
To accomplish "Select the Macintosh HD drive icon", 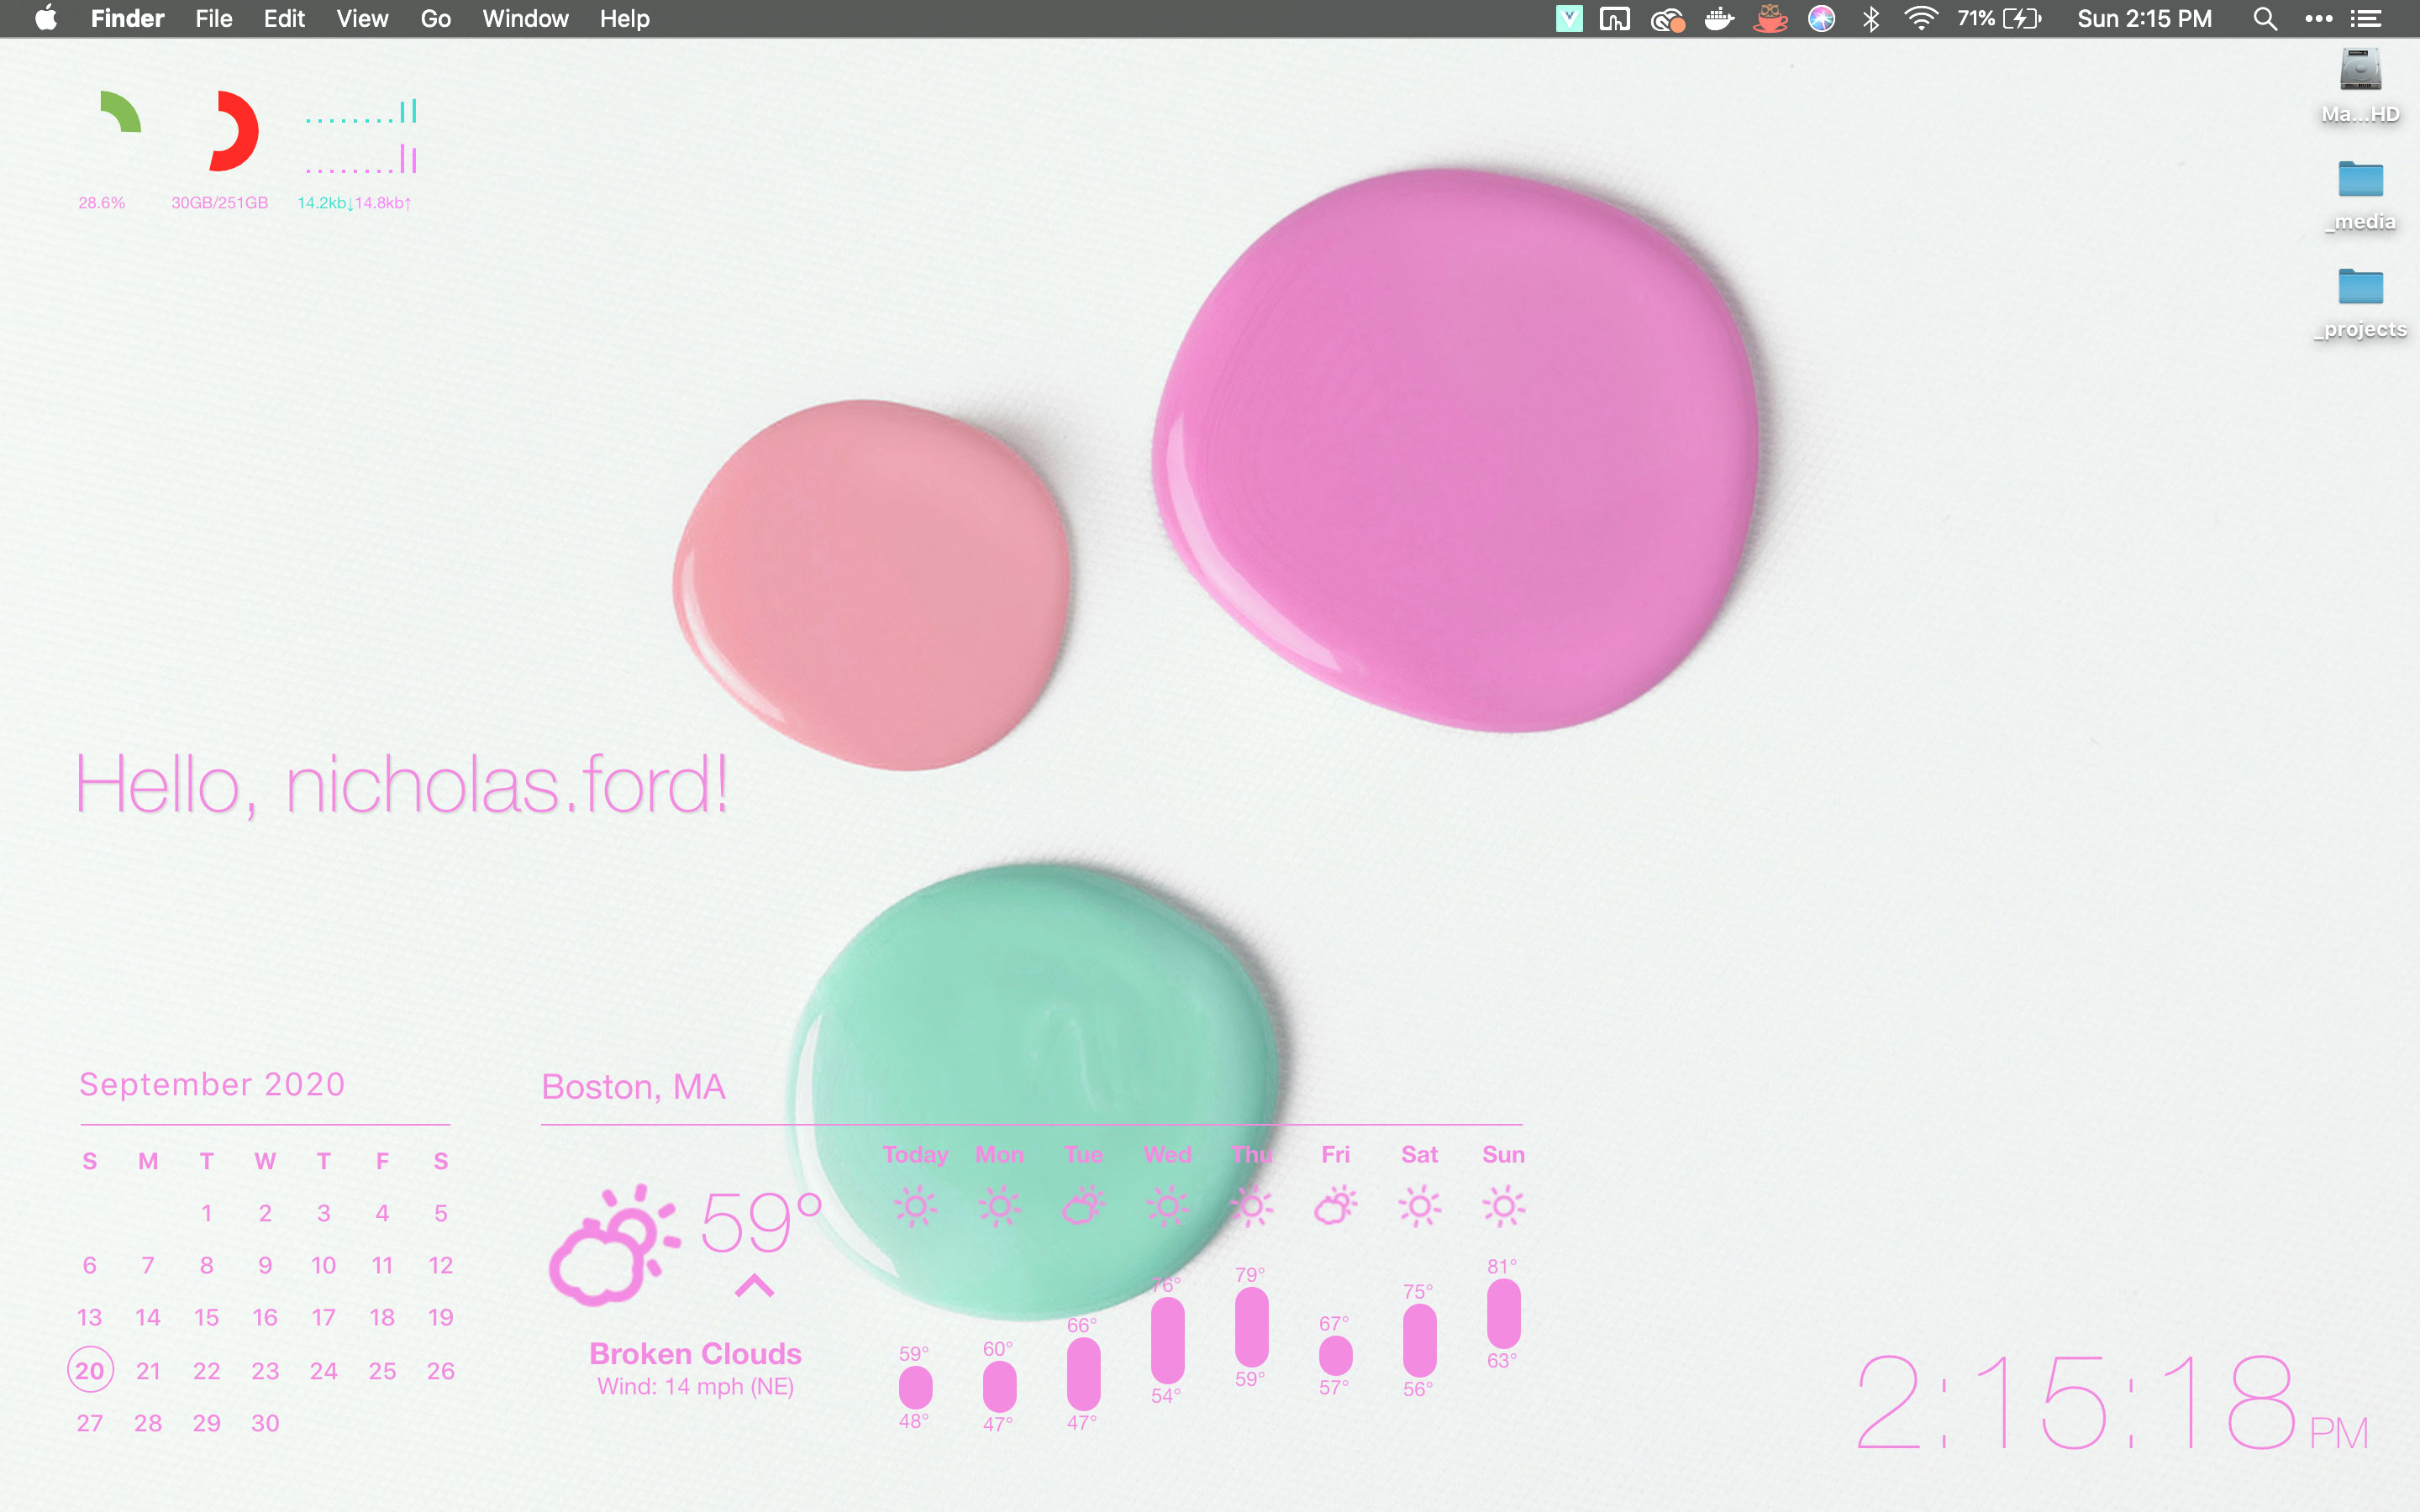I will [x=2360, y=72].
